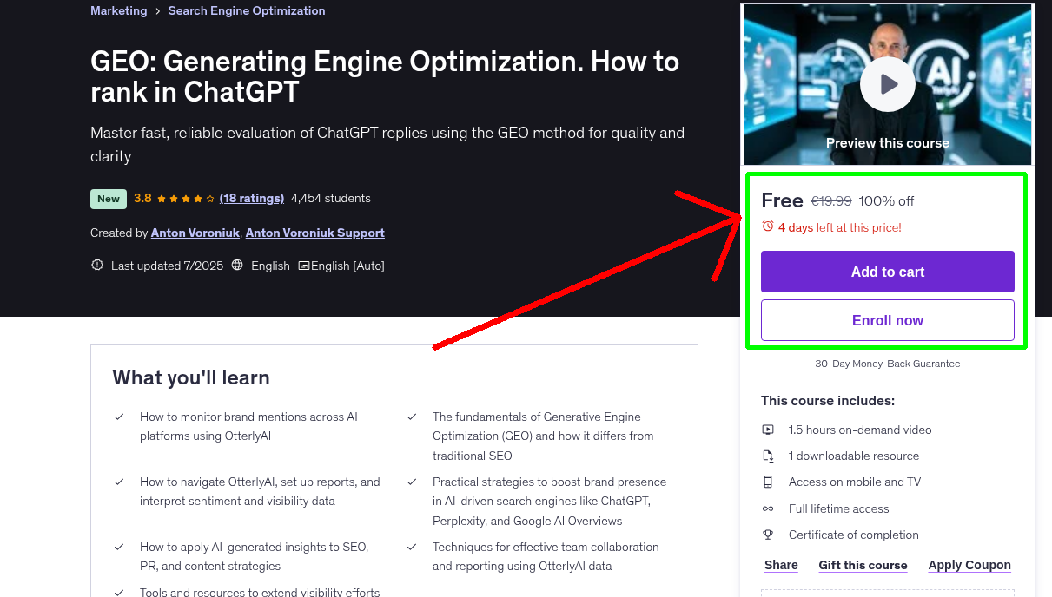Click the star rating icons
Image resolution: width=1052 pixels, height=597 pixels.
click(186, 198)
